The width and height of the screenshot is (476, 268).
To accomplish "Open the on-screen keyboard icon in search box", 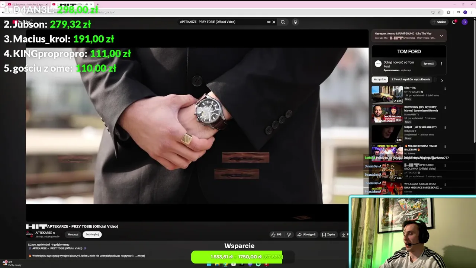I will [268, 22].
